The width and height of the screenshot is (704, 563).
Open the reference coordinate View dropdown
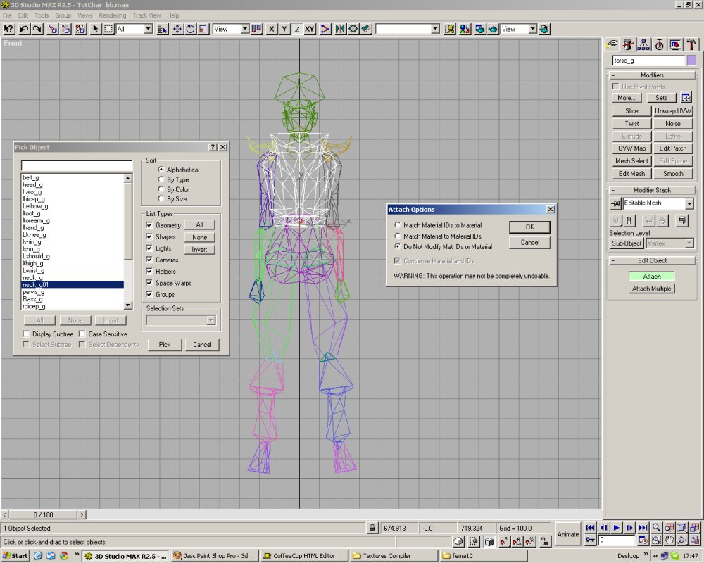coord(245,29)
